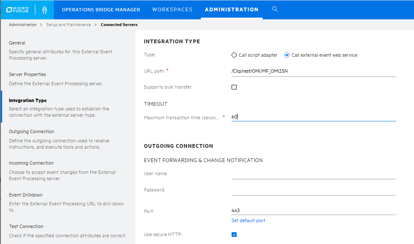The height and width of the screenshot is (244, 414).
Task: Click the Type: label
Action: click(150, 55)
